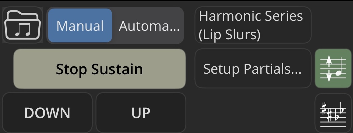353x133 pixels.
Task: Open Setup Partials options
Action: point(253,68)
